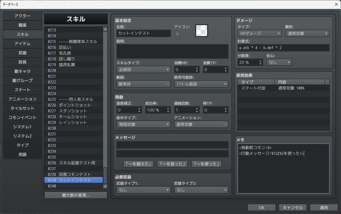Click the OK button
Screen dimensions: 341x214
pyautogui.click(x=262, y=208)
